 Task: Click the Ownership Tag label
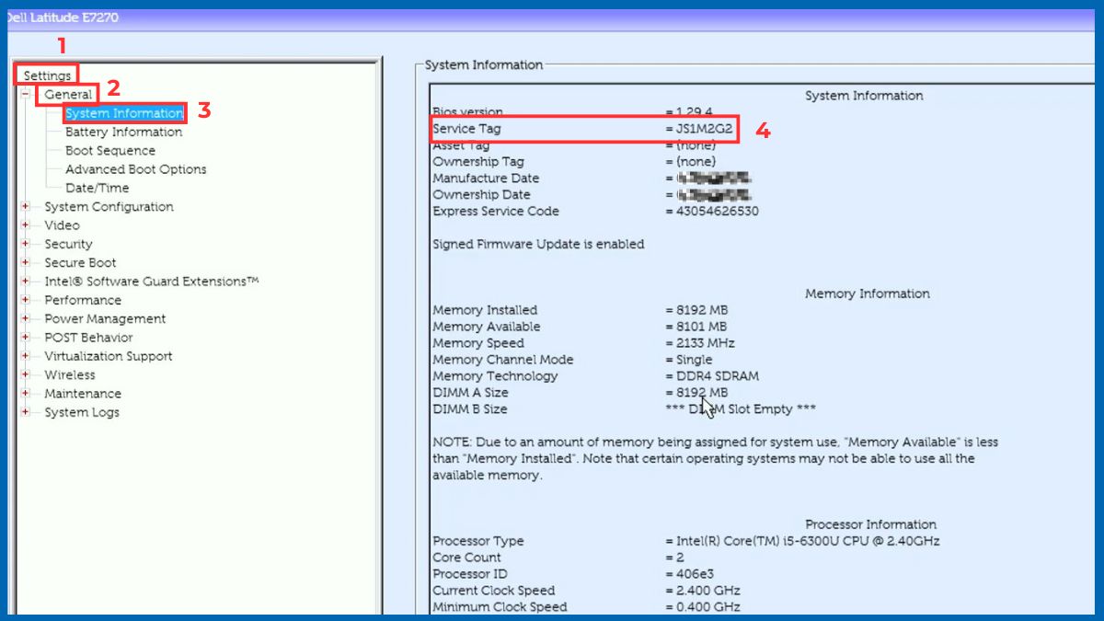pos(478,162)
